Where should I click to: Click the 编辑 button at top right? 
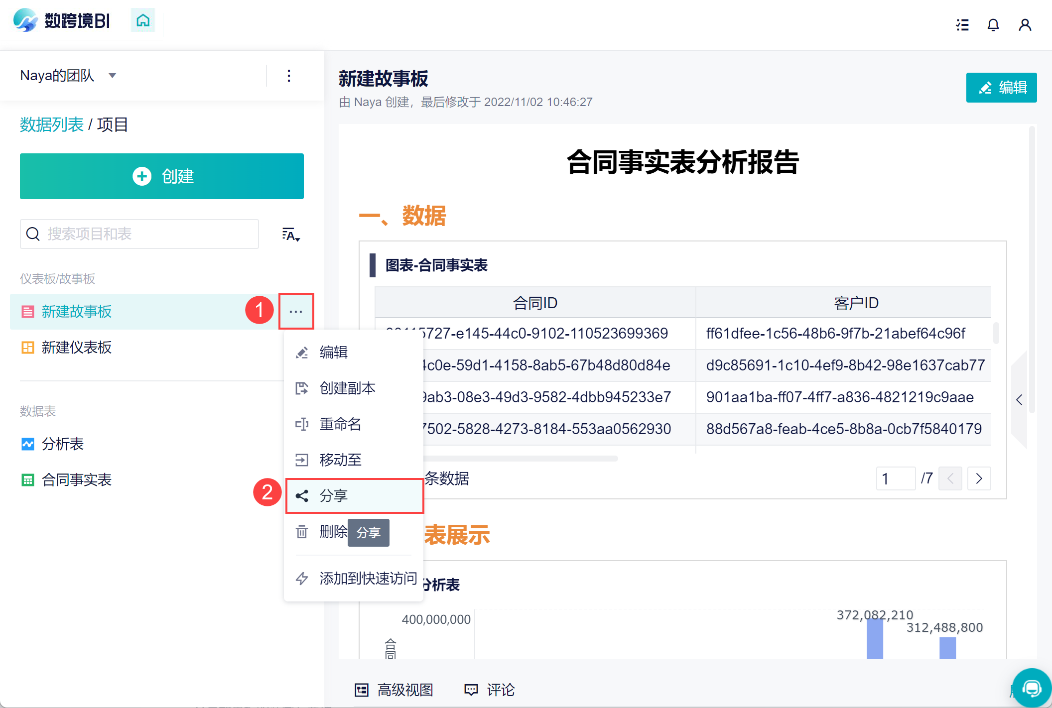(1001, 88)
